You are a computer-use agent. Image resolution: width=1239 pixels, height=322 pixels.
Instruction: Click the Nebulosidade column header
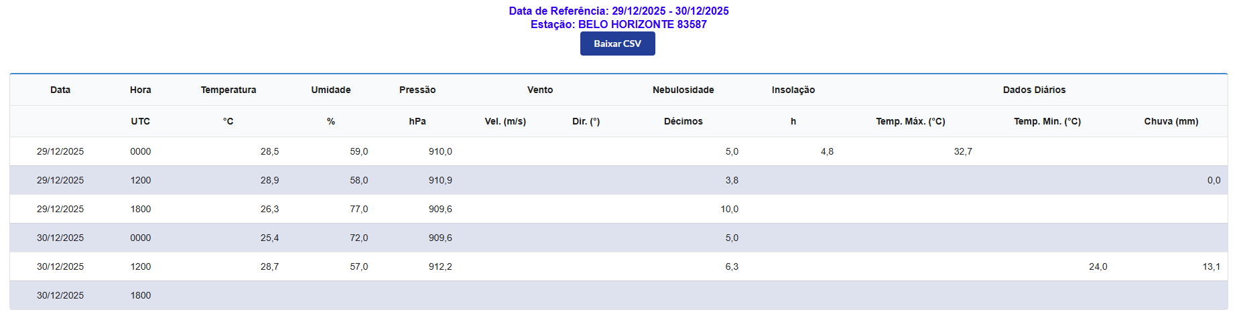tap(683, 90)
